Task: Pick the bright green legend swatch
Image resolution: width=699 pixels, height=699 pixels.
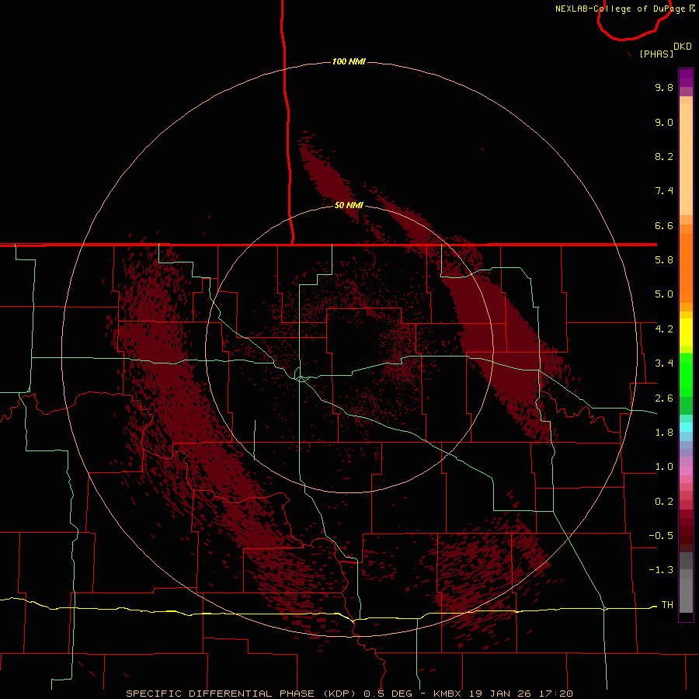Action: 686,374
